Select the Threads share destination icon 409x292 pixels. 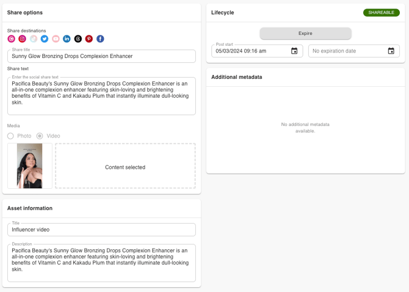(78, 39)
